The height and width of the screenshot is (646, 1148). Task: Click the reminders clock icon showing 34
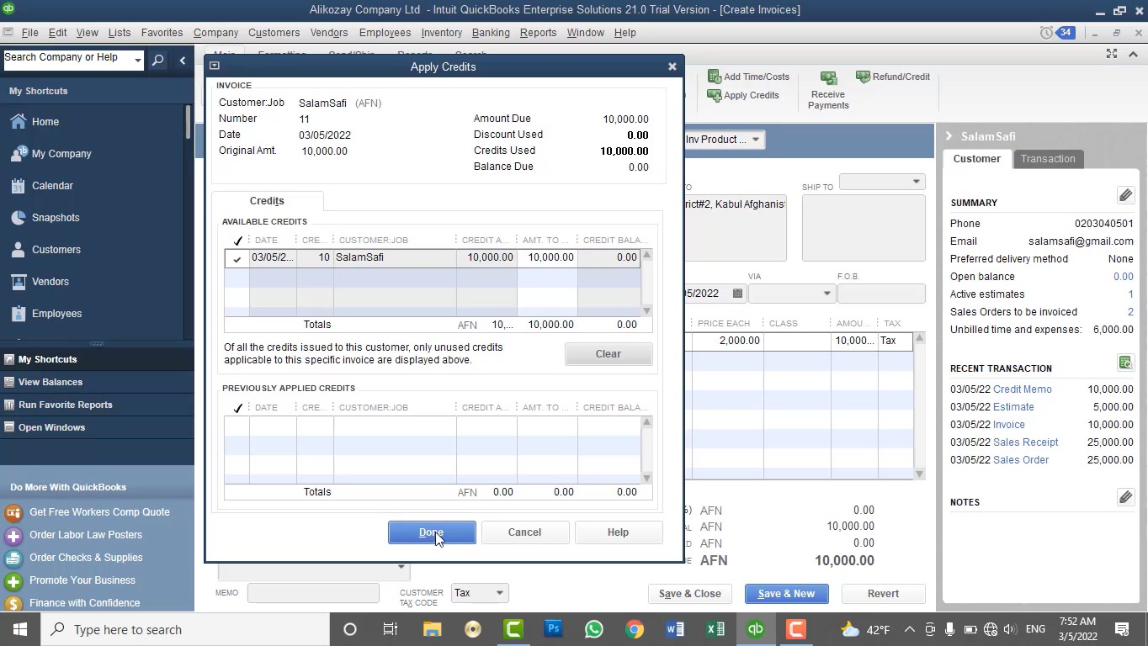click(1046, 33)
